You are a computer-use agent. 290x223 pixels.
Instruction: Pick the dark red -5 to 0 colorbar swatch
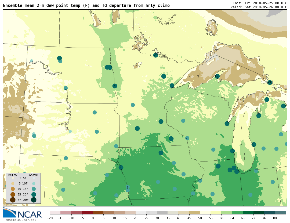point(87,213)
